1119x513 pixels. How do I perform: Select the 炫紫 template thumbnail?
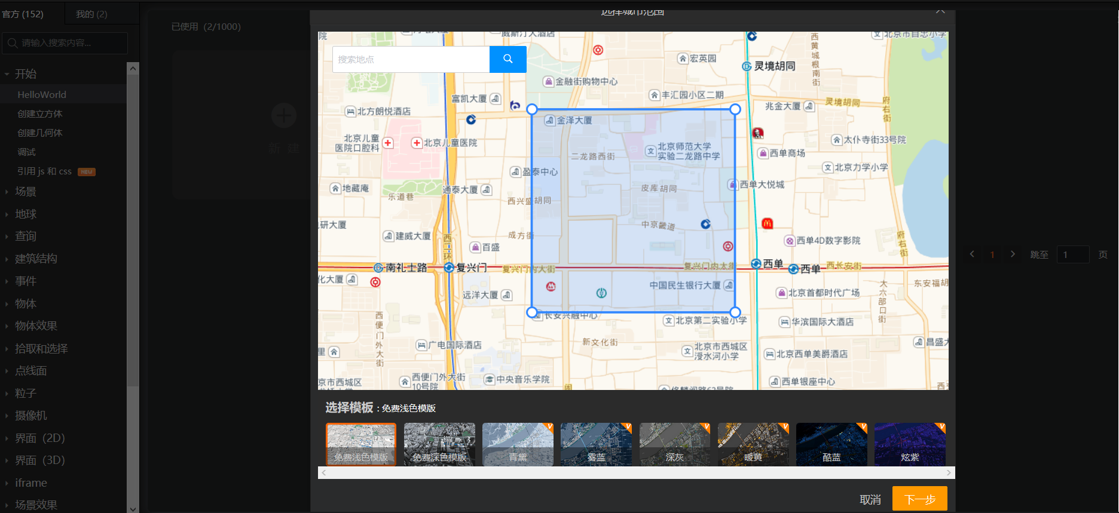click(910, 444)
